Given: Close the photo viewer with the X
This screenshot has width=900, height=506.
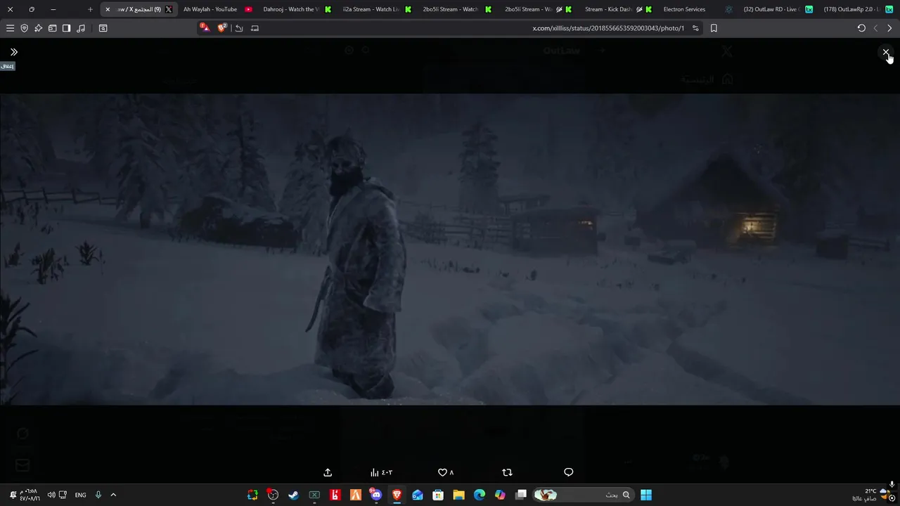Looking at the screenshot, I should [885, 52].
